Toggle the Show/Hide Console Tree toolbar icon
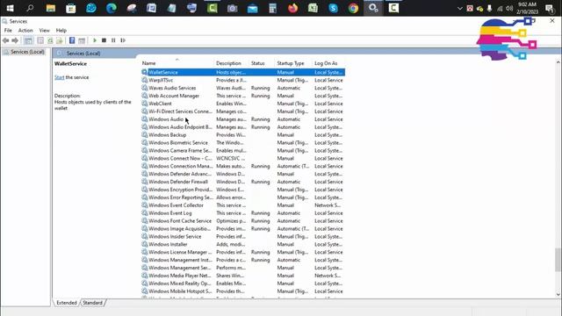The width and height of the screenshot is (562, 316). (x=28, y=40)
